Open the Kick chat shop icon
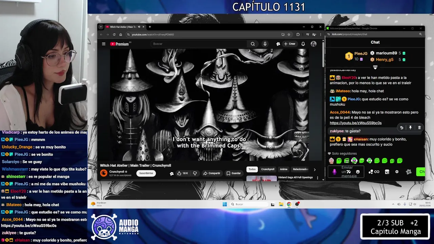 coord(387,172)
